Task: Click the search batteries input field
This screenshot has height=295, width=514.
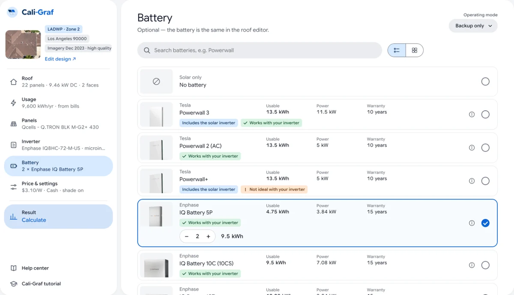Action: 260,50
